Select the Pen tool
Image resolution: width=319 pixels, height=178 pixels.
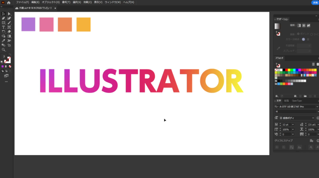(x=3, y=18)
